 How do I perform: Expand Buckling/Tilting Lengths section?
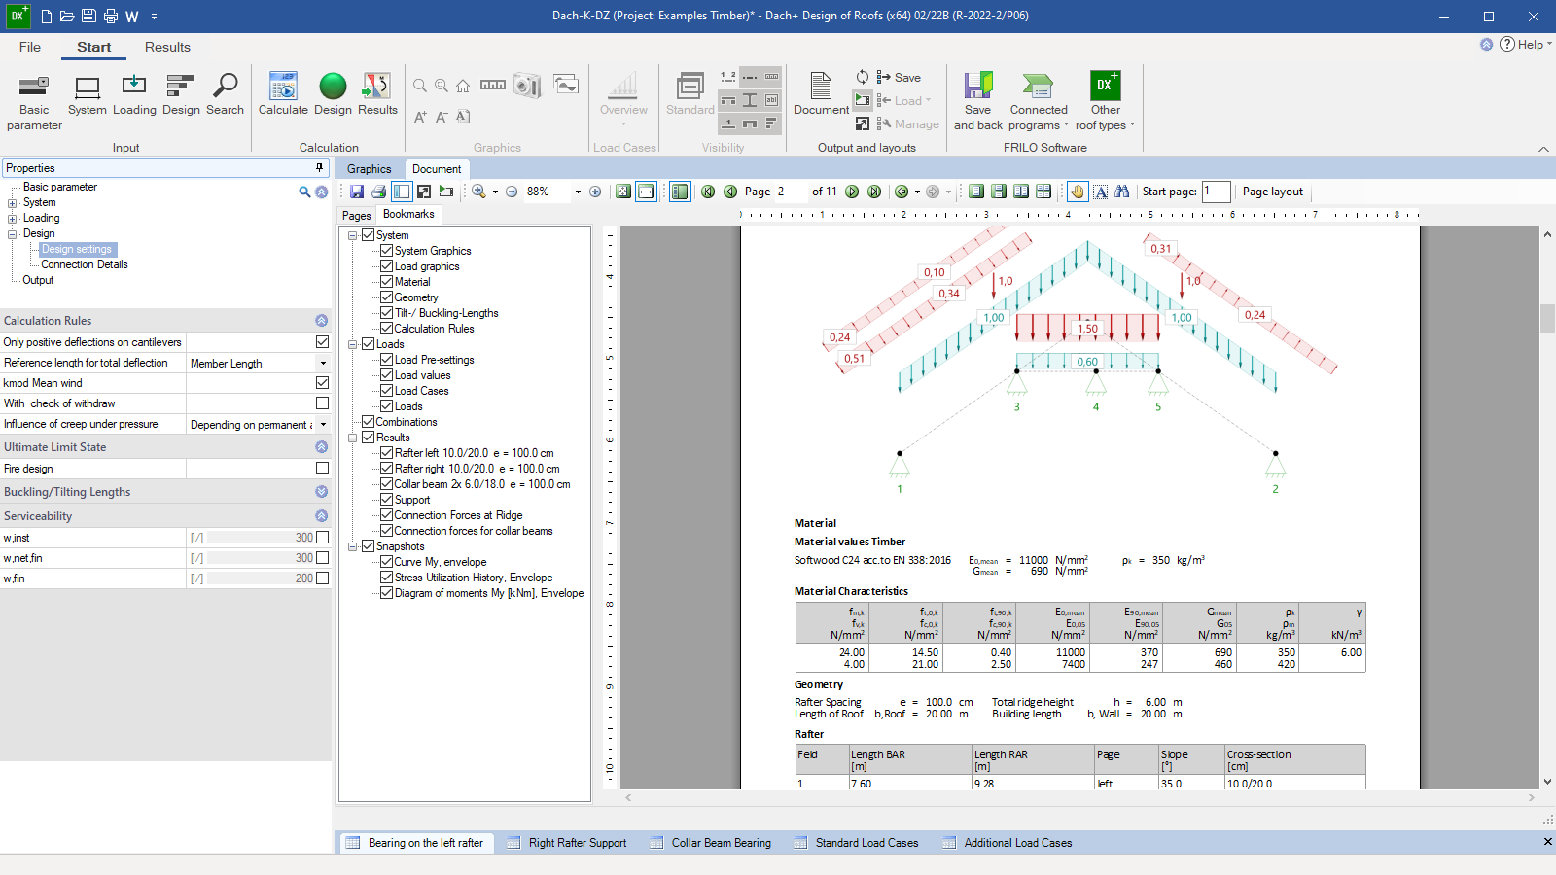pos(321,492)
